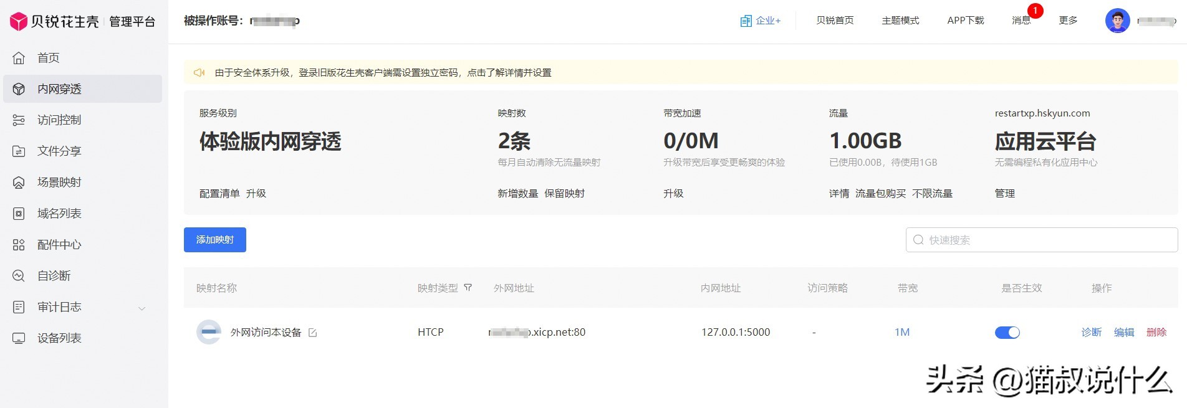Viewport: 1187px width, 408px height.
Task: Click the red 删除 link
Action: 1156,333
